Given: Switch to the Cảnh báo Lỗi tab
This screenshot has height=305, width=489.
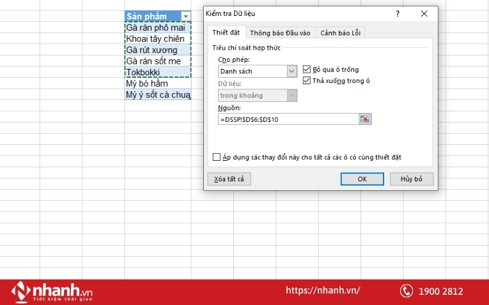Looking at the screenshot, I should 342,33.
